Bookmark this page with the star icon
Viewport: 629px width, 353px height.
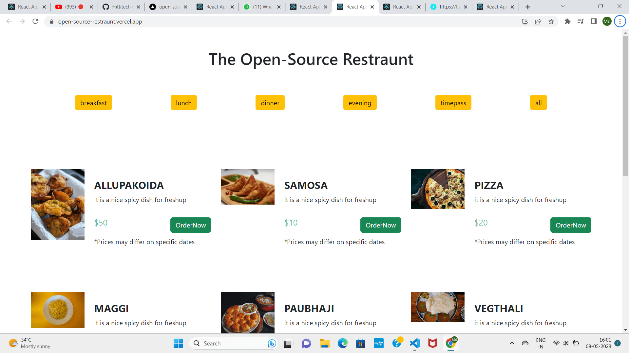click(551, 22)
